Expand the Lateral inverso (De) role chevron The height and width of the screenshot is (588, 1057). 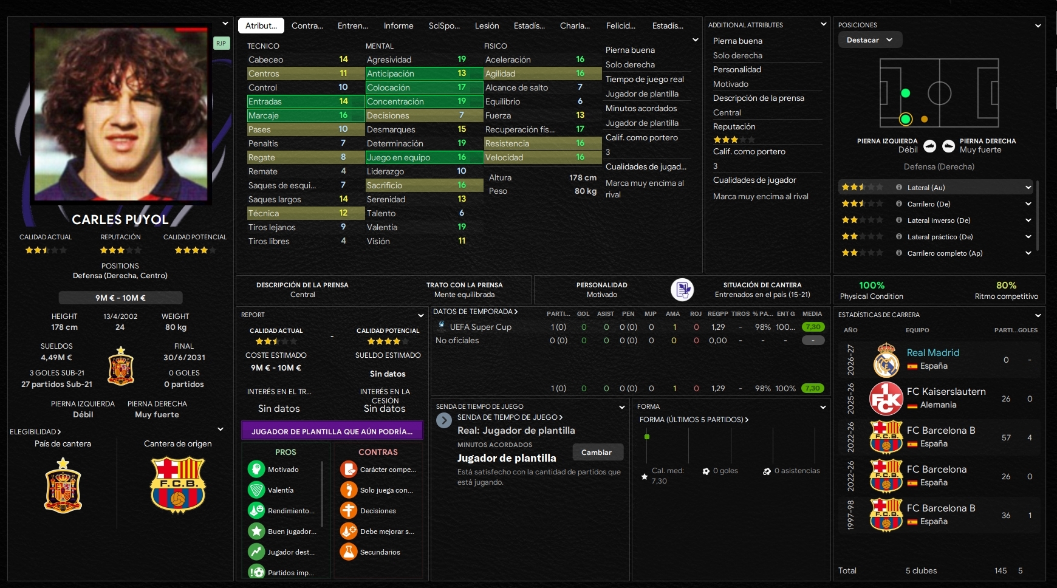tap(1028, 220)
